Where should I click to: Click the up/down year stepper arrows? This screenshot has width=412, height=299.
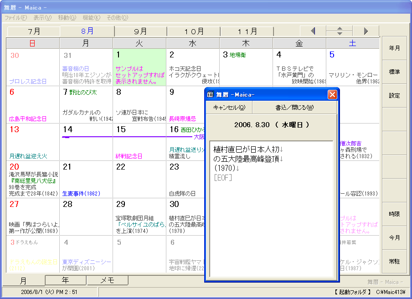click(x=340, y=31)
